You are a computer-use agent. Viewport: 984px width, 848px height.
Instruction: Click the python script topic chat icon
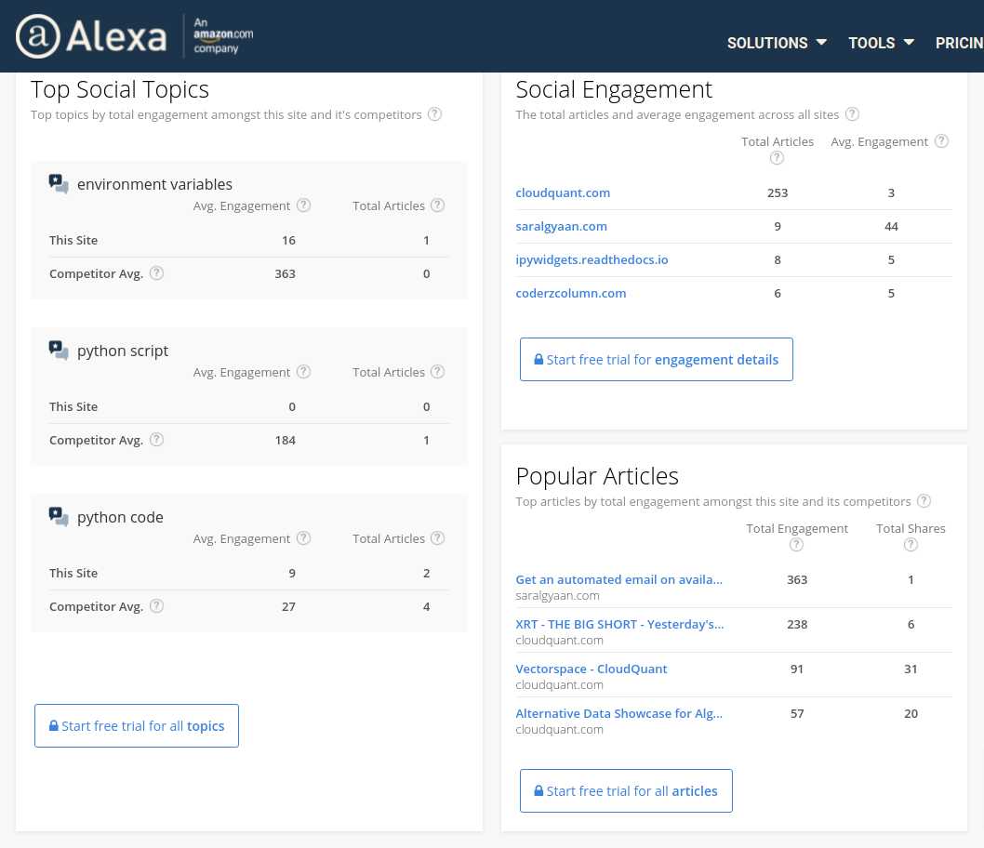pos(59,350)
